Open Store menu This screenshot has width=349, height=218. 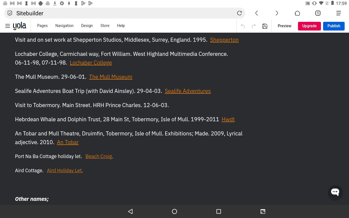(x=105, y=26)
